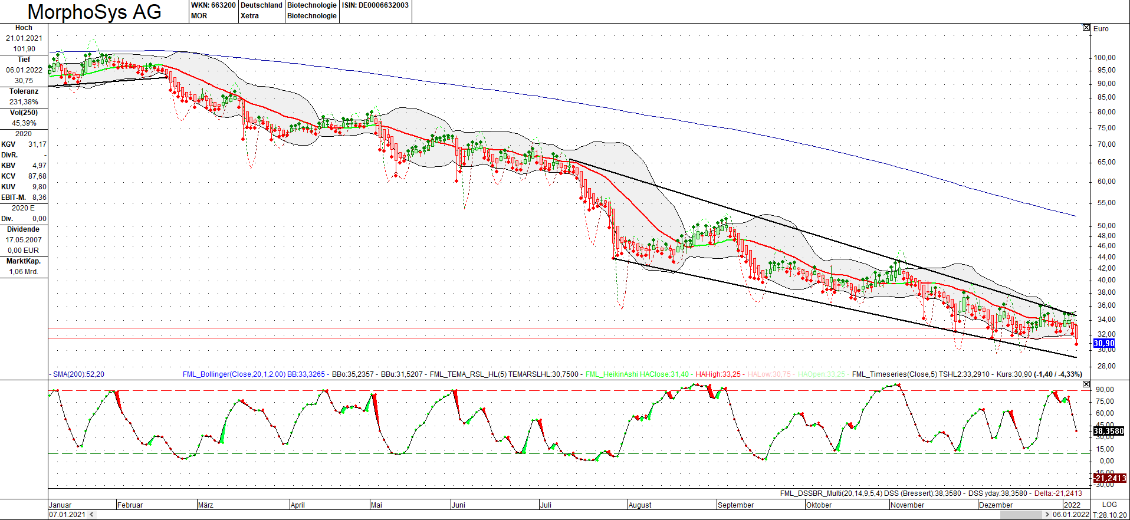The height and width of the screenshot is (520, 1130).
Task: Click the Toleranz value 231,38%
Action: coord(24,102)
